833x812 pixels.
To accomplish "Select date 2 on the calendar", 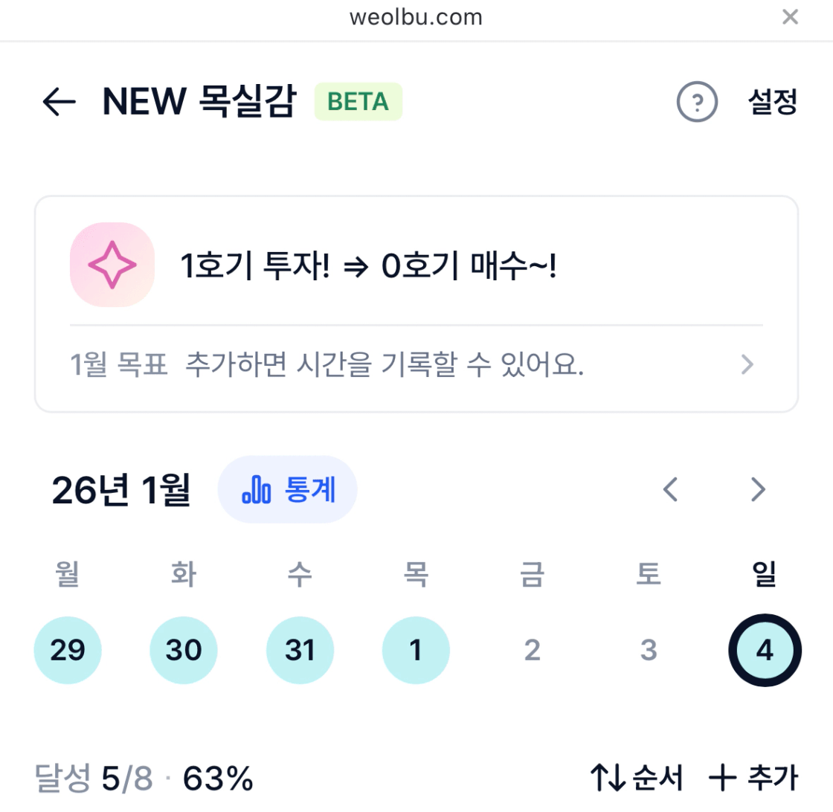I will pyautogui.click(x=532, y=651).
